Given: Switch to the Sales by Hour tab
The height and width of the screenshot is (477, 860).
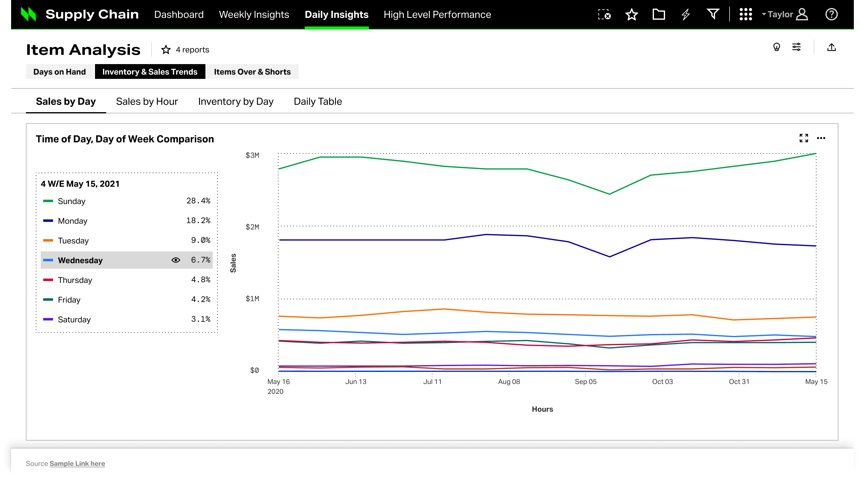Looking at the screenshot, I should coord(147,101).
